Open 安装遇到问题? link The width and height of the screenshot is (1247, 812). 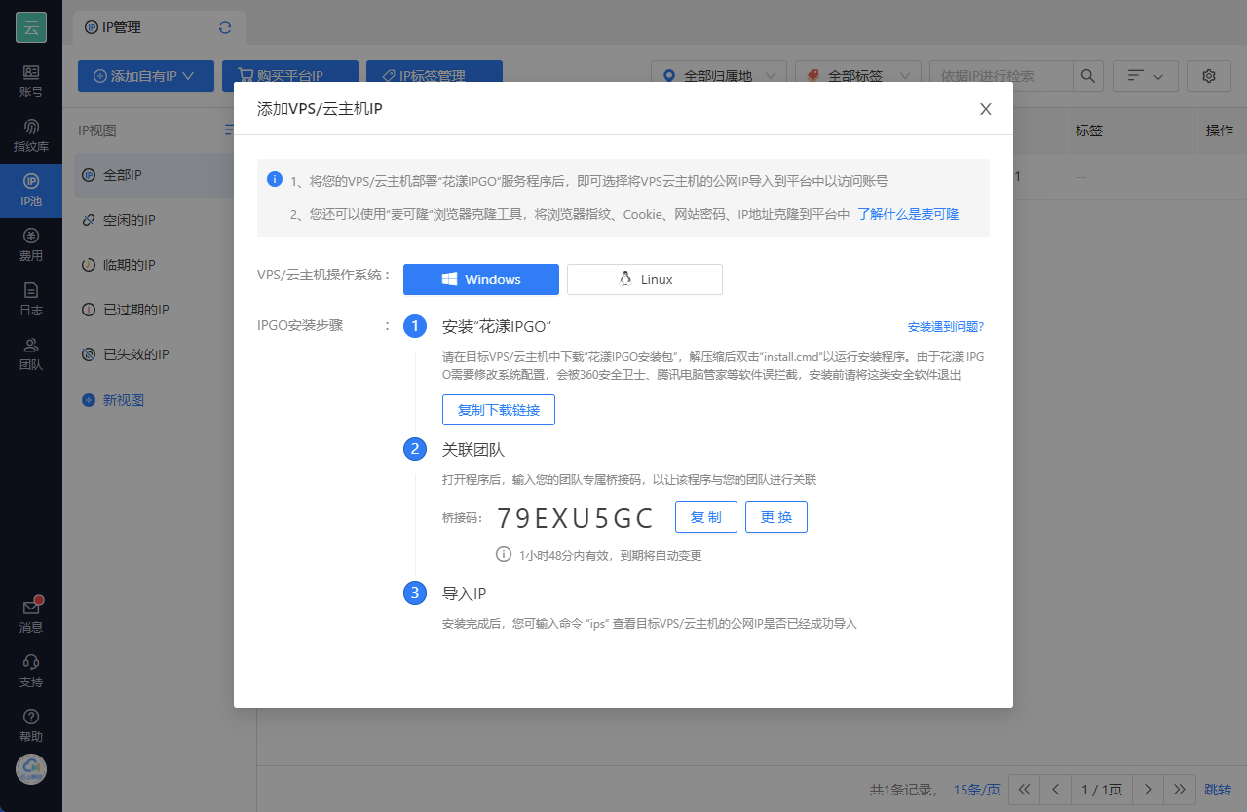tap(945, 326)
